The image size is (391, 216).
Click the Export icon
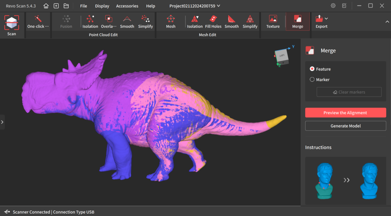319,19
